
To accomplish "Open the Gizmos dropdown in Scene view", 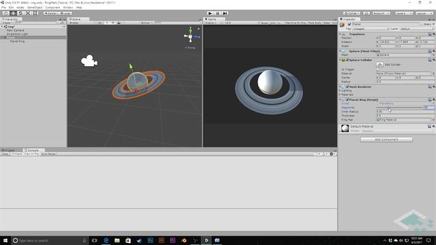I will tap(146, 22).
